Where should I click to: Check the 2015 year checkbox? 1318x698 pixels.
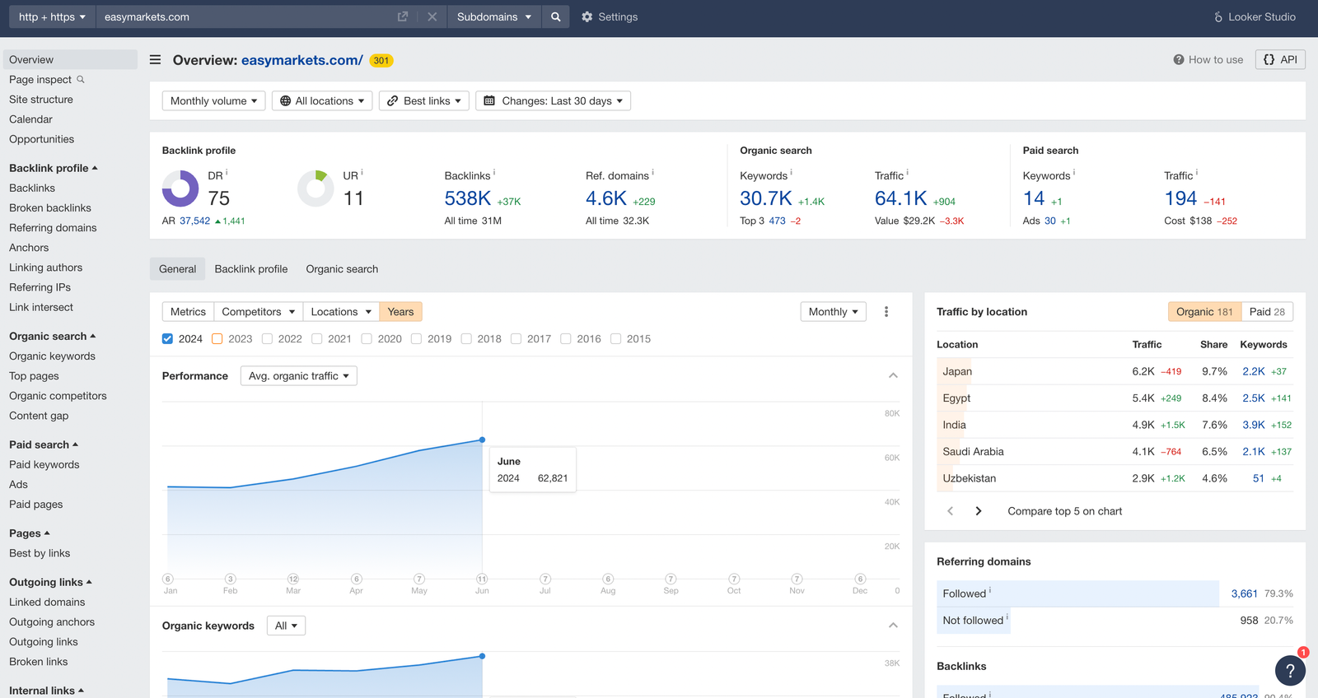pos(615,338)
